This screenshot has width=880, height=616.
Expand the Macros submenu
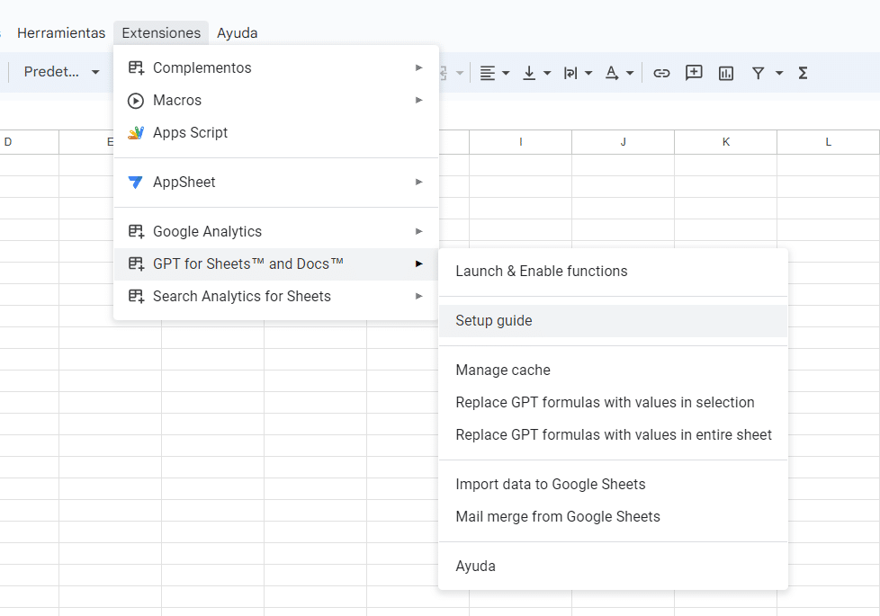(x=275, y=101)
